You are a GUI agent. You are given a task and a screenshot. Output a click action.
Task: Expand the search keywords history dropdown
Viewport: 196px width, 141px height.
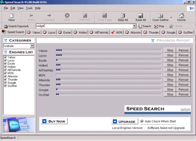(134, 26)
